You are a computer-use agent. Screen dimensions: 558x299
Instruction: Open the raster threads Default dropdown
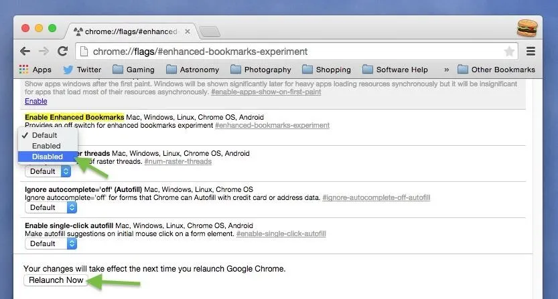point(48,171)
